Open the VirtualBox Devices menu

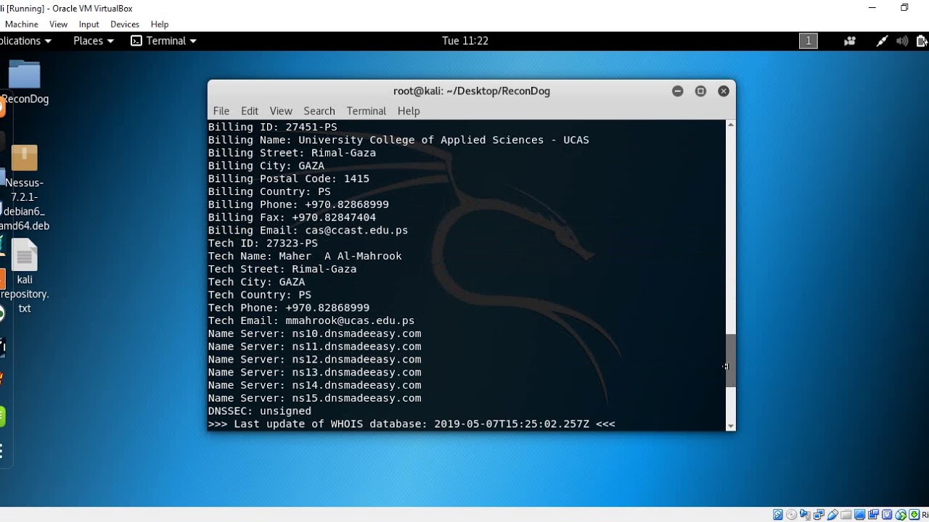point(125,24)
